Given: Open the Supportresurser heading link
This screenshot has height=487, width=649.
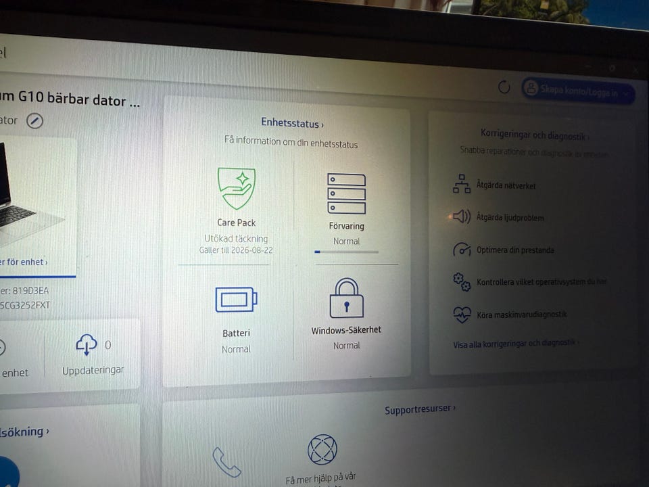Looking at the screenshot, I should tap(420, 409).
